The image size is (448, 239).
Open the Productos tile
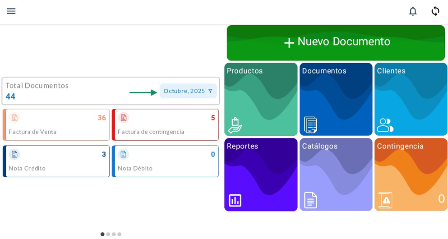(x=261, y=99)
